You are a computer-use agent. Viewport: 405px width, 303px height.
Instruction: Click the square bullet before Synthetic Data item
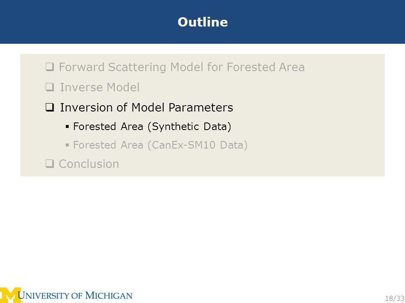click(67, 127)
